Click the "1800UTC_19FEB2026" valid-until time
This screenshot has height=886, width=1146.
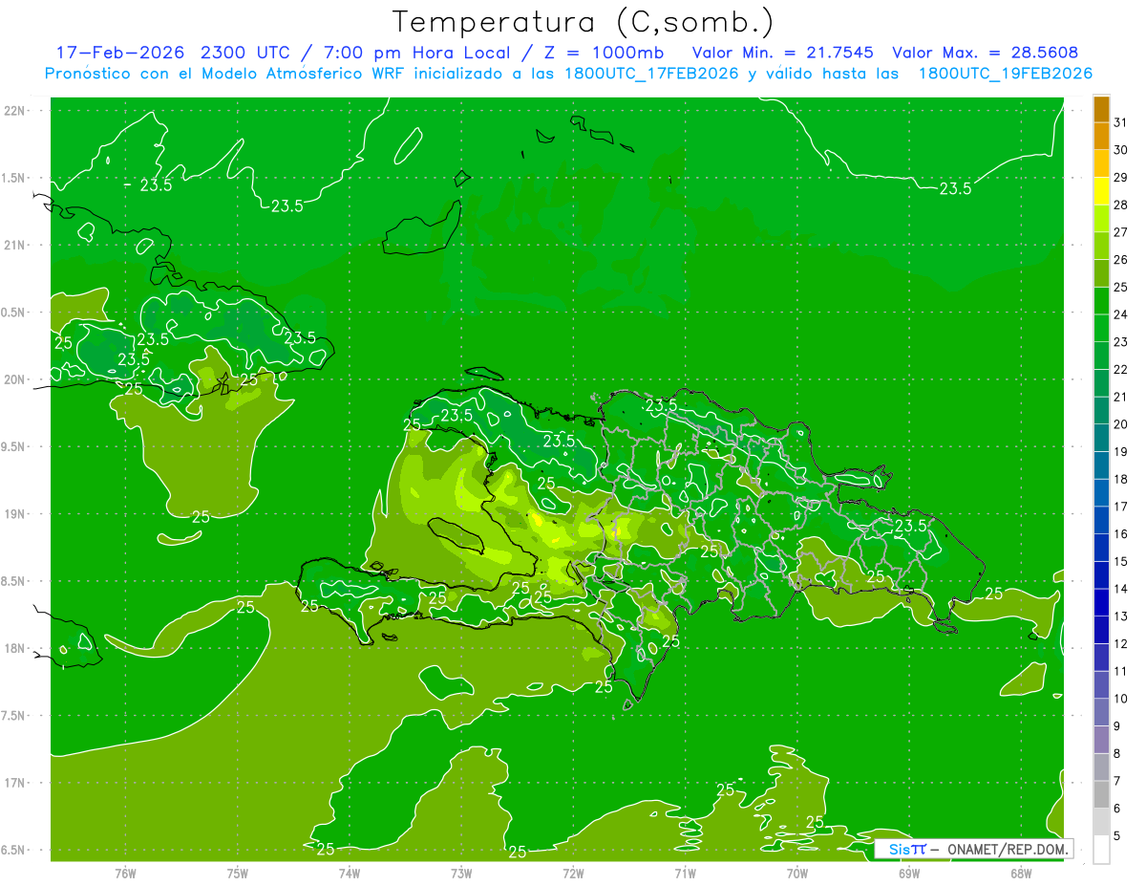tap(1006, 74)
